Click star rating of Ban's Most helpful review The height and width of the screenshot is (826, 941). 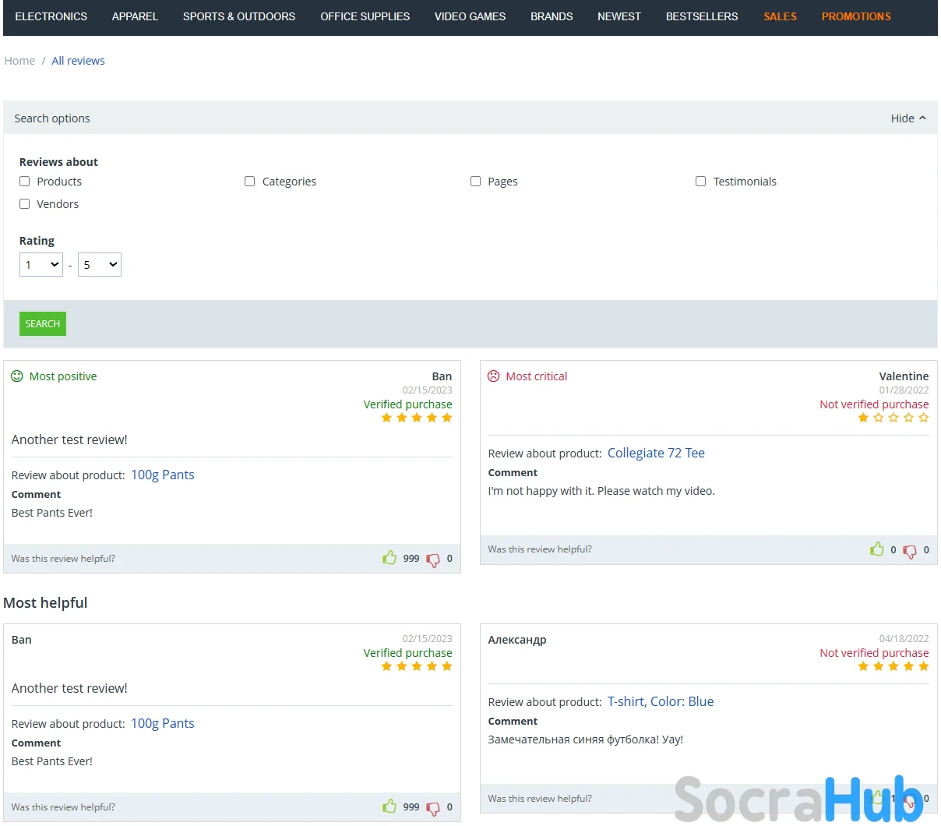pos(417,666)
